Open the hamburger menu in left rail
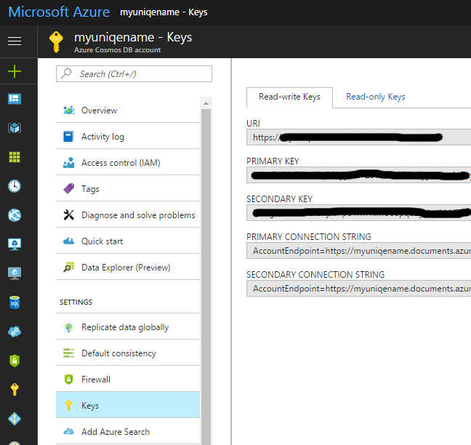 click(x=15, y=41)
